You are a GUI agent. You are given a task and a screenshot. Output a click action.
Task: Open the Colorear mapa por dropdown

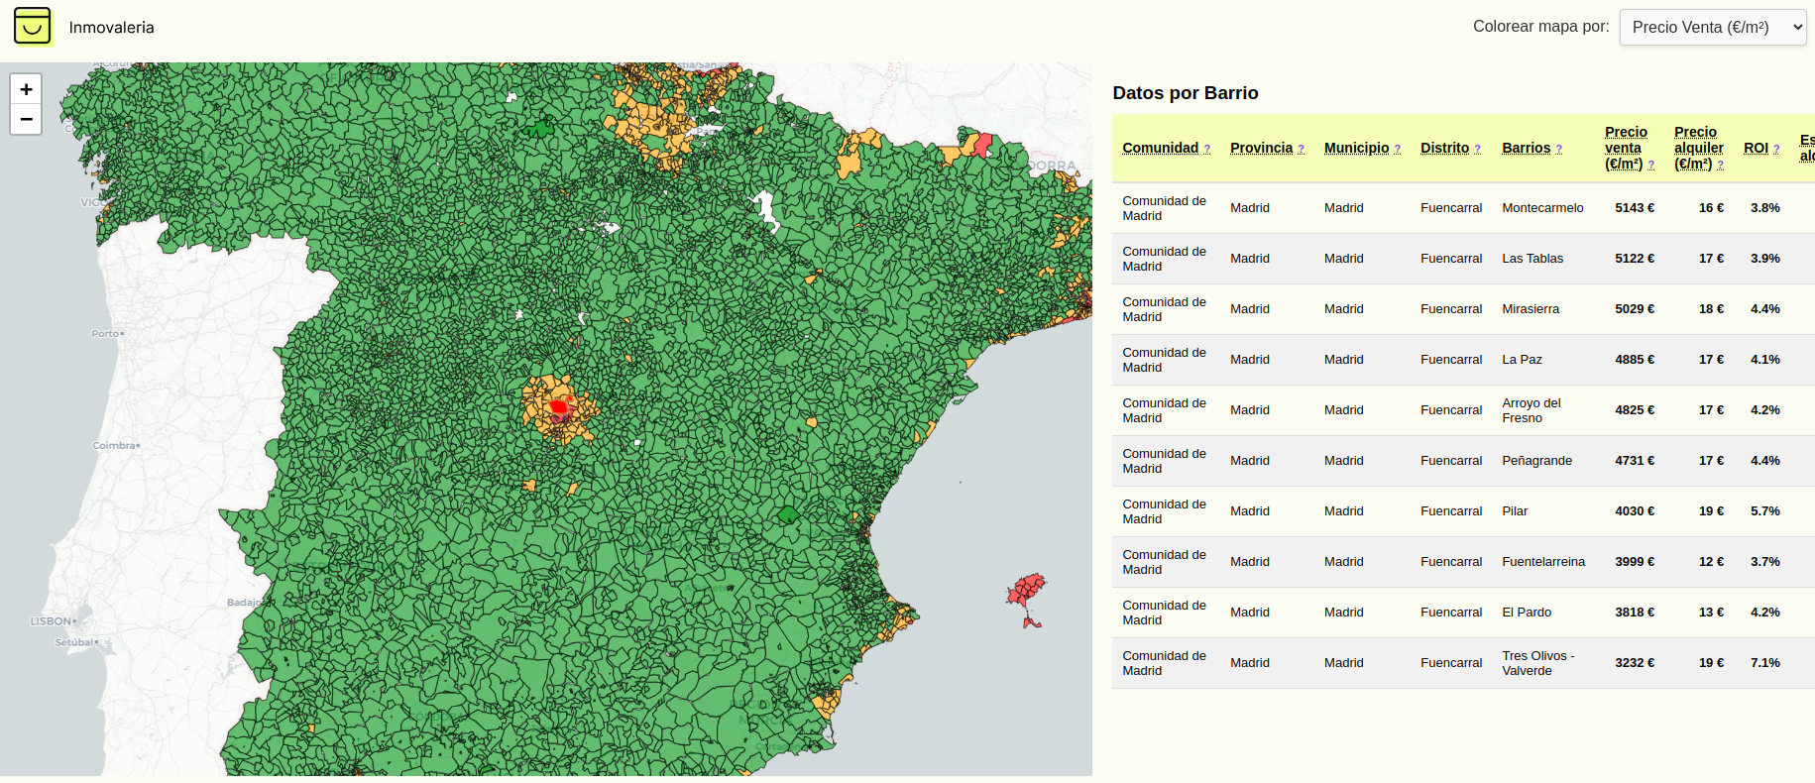pyautogui.click(x=1712, y=28)
